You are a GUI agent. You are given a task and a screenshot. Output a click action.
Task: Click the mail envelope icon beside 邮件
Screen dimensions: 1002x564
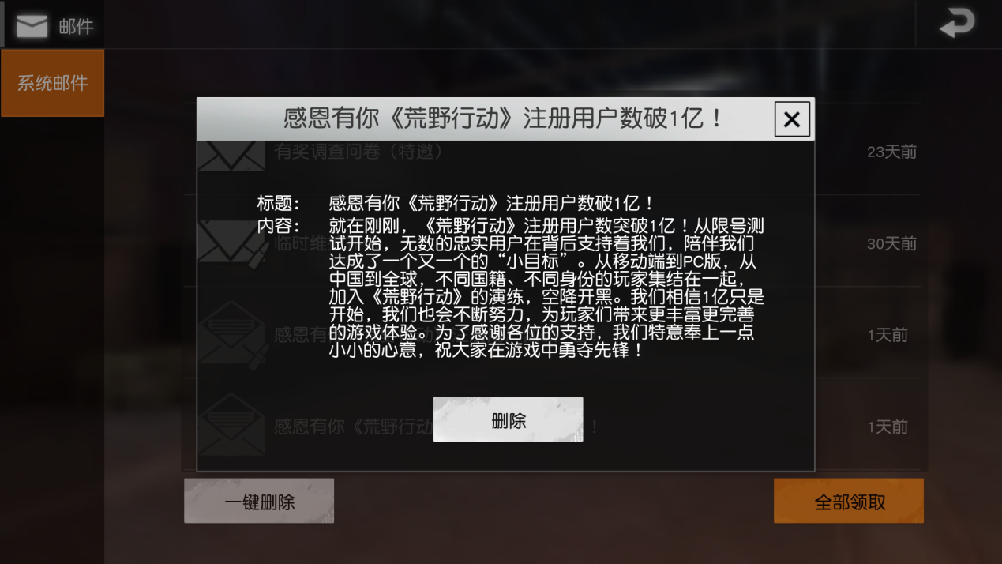click(x=32, y=26)
